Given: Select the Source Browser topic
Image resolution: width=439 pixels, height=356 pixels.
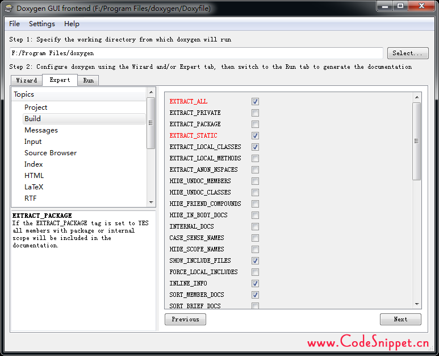Looking at the screenshot, I should tap(84, 153).
